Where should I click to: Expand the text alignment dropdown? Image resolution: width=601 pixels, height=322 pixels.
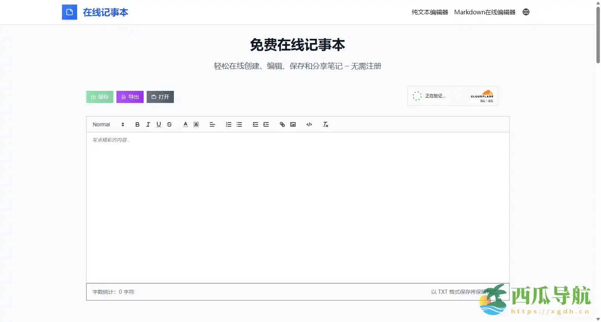(x=212, y=124)
